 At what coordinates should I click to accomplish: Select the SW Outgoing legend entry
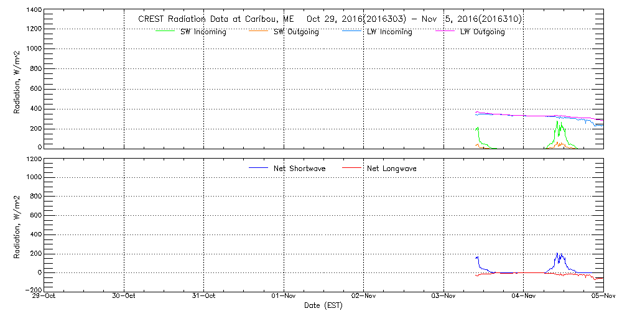pyautogui.click(x=296, y=32)
